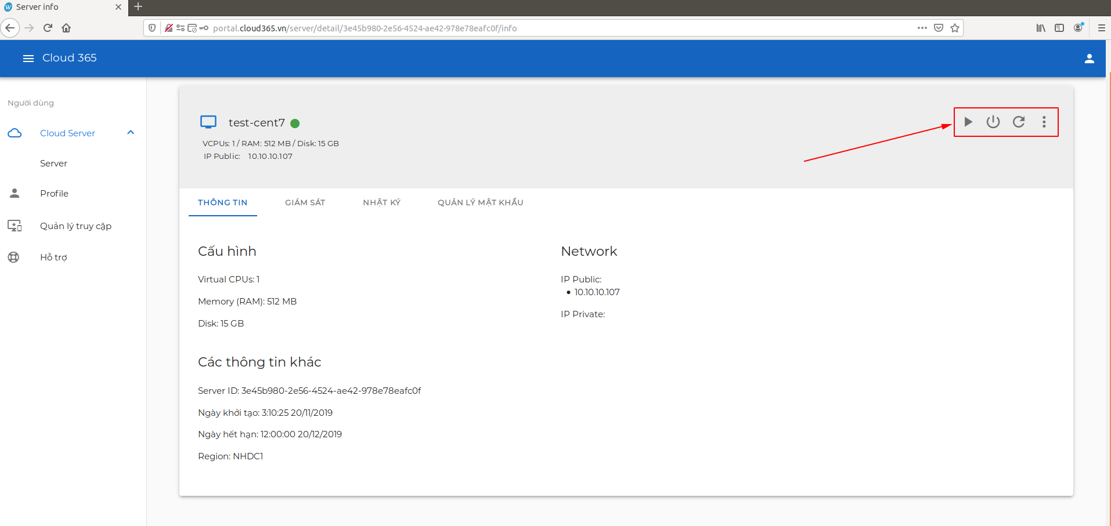Close the Server info tab

(118, 7)
